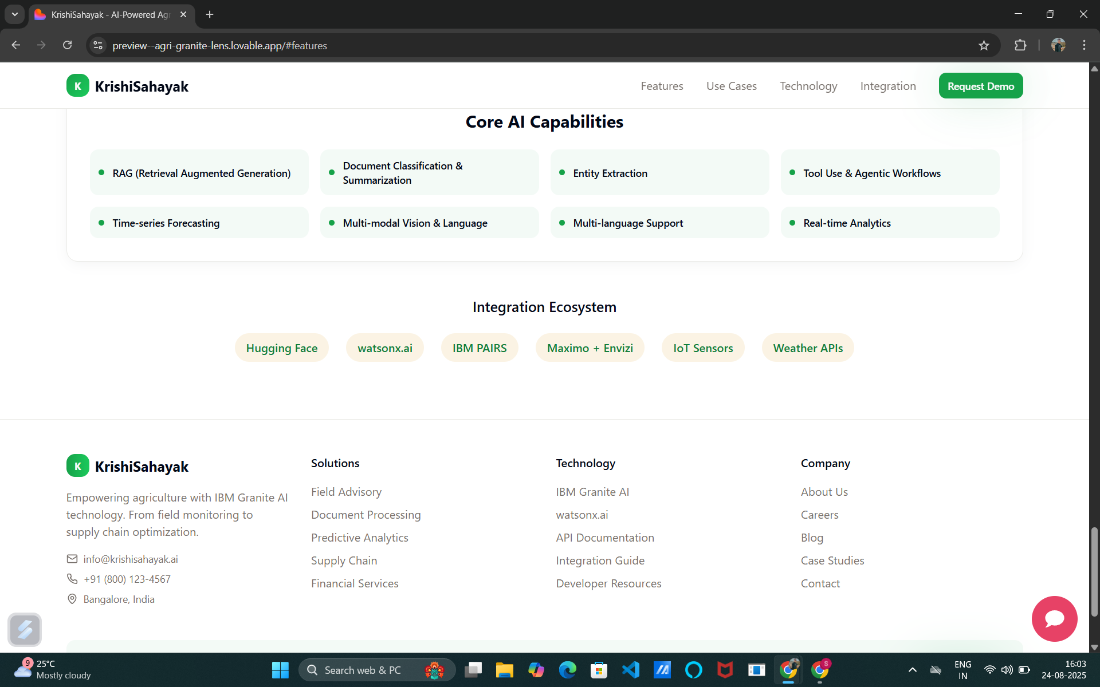Screen dimensions: 1100x687
Task: Open Chrome three-dot menu
Action: point(1084,45)
